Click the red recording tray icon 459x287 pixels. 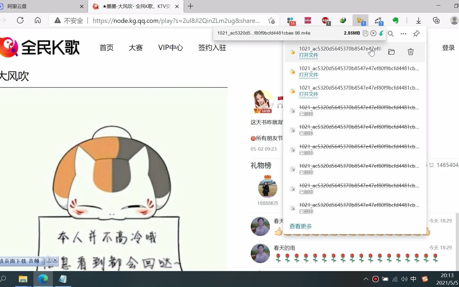tap(375, 279)
